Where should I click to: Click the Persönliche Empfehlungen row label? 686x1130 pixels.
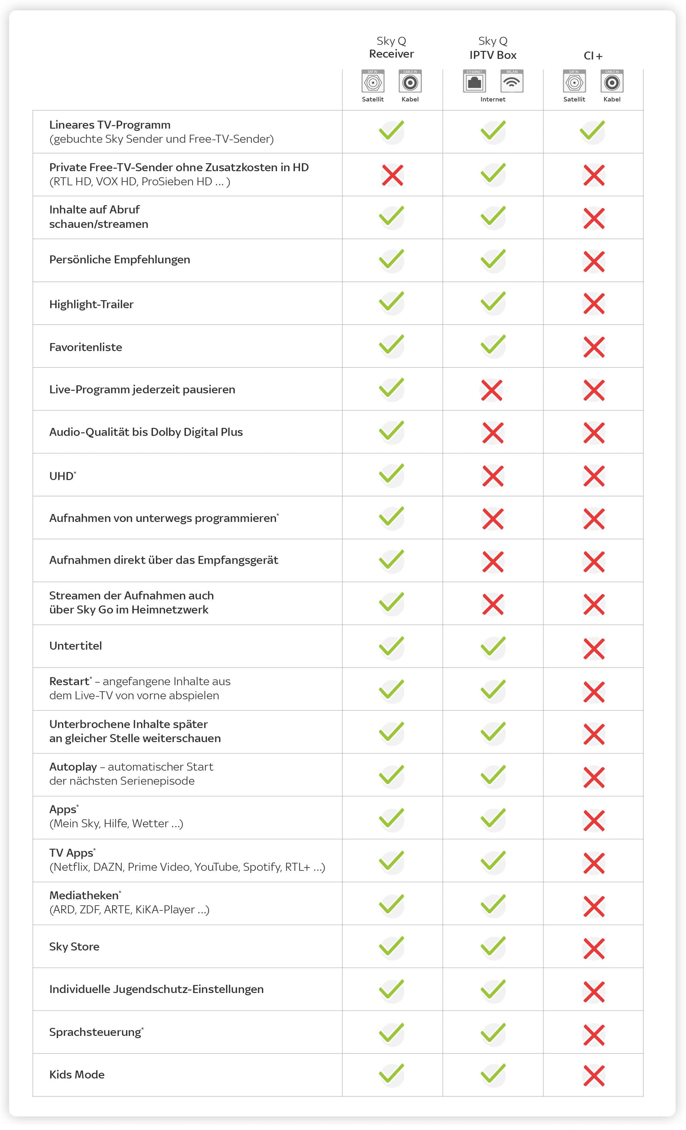pos(120,260)
